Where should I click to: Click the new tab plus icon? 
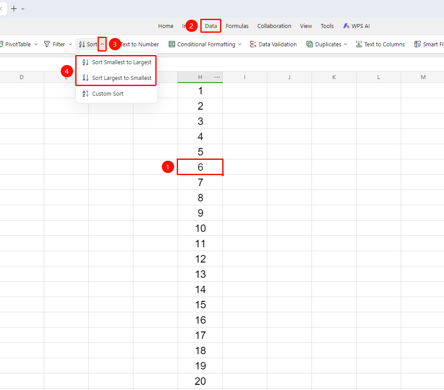click(14, 9)
